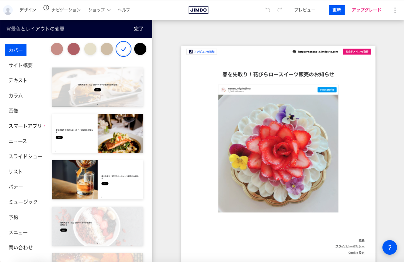Switch to the テキスト sidebar item

18,80
